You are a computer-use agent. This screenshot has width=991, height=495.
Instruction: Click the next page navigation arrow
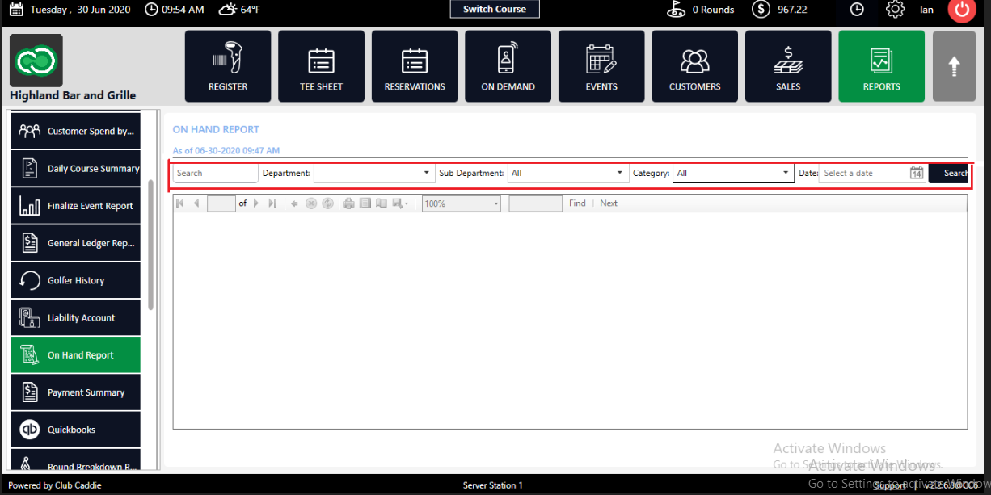click(x=256, y=203)
